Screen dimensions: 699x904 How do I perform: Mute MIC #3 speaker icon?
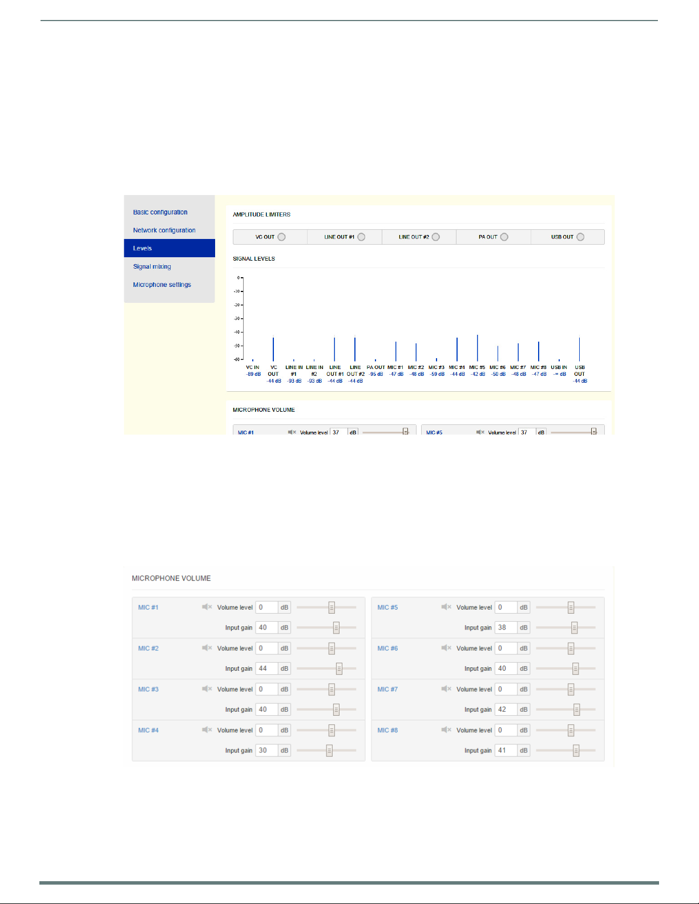207,689
